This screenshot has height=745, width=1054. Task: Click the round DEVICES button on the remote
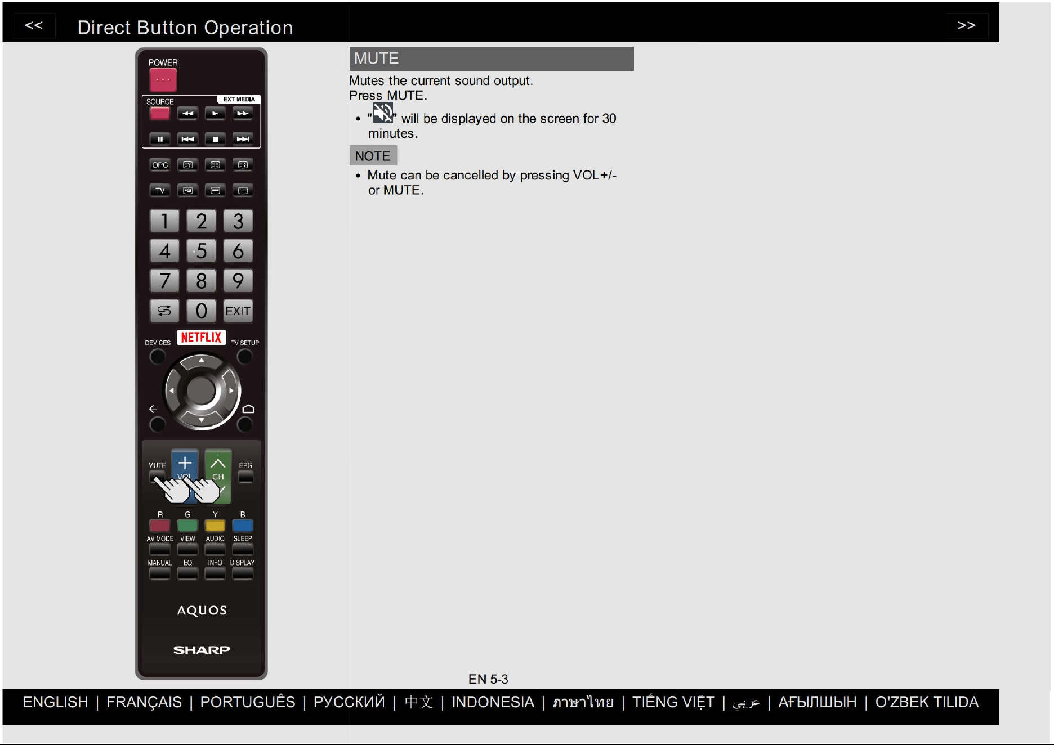[158, 356]
